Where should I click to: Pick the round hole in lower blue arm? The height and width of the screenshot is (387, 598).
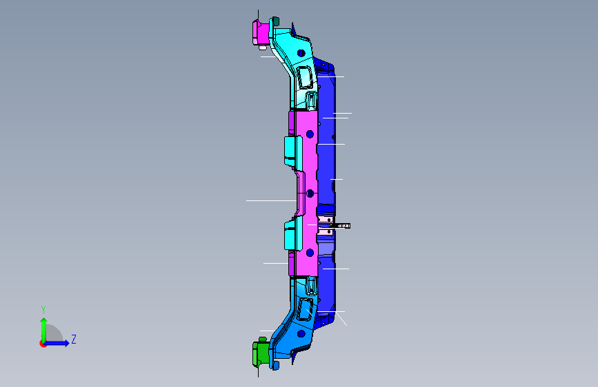pyautogui.click(x=301, y=334)
